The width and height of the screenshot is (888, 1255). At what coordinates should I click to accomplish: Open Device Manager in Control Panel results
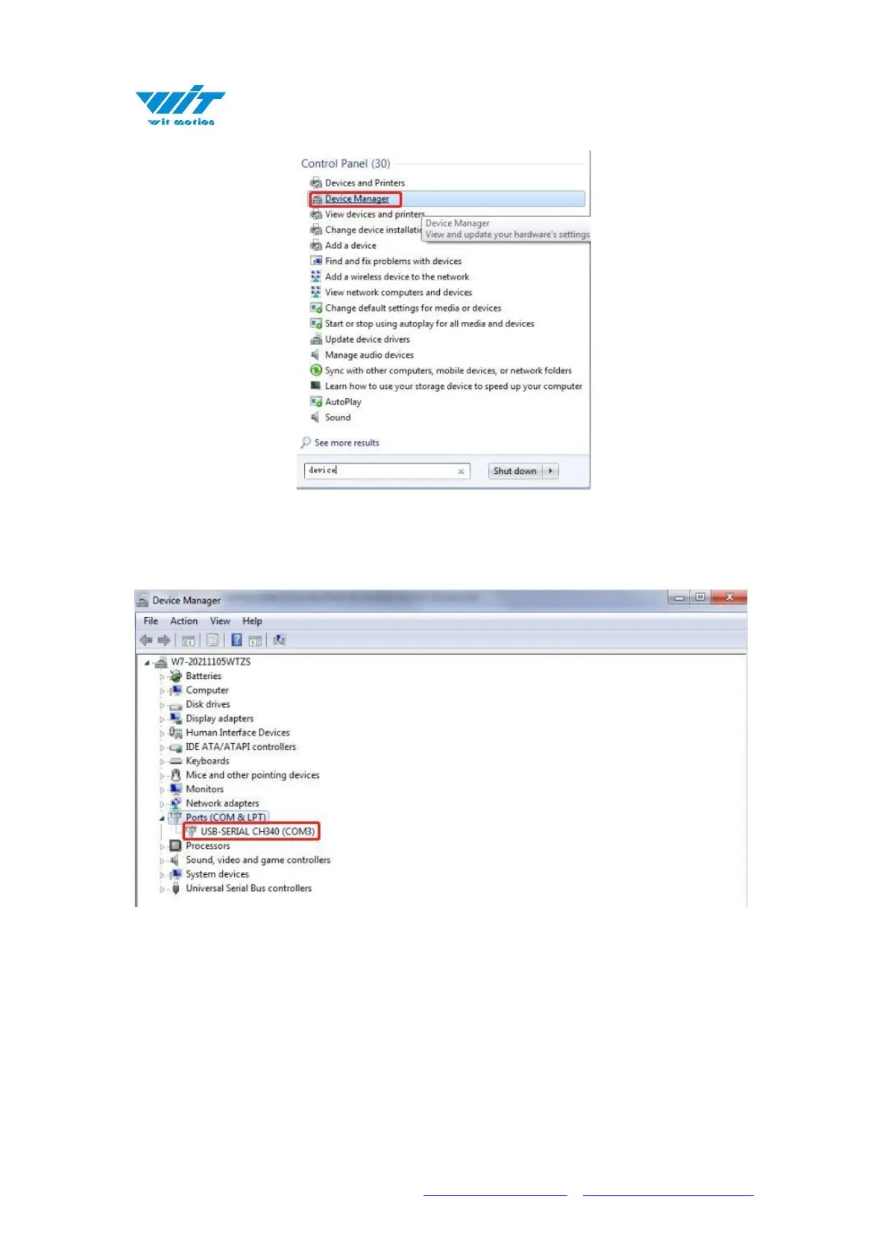coord(357,199)
